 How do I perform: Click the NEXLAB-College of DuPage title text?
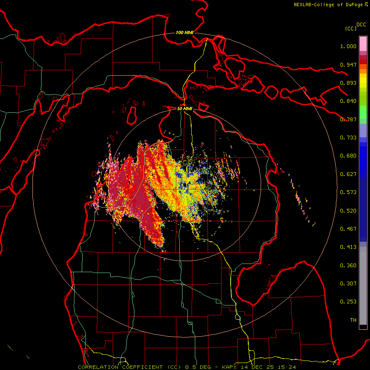point(328,5)
